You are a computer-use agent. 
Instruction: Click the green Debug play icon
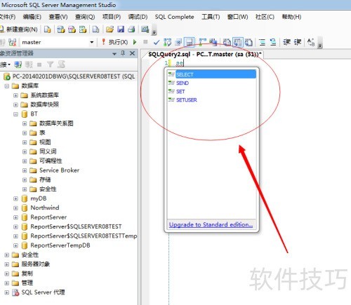135,42
